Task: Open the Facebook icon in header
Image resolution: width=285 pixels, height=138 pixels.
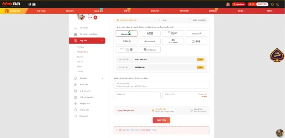Action: click(x=30, y=4)
